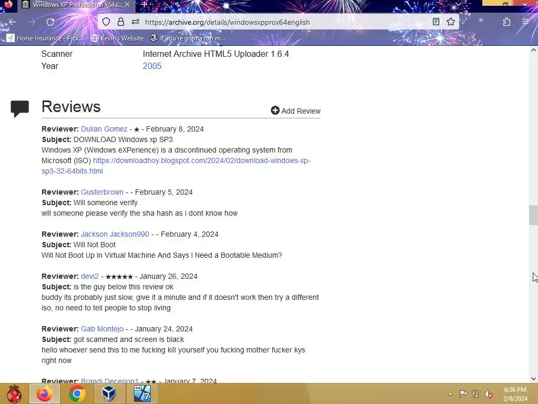Click the 2005 year link

(152, 66)
